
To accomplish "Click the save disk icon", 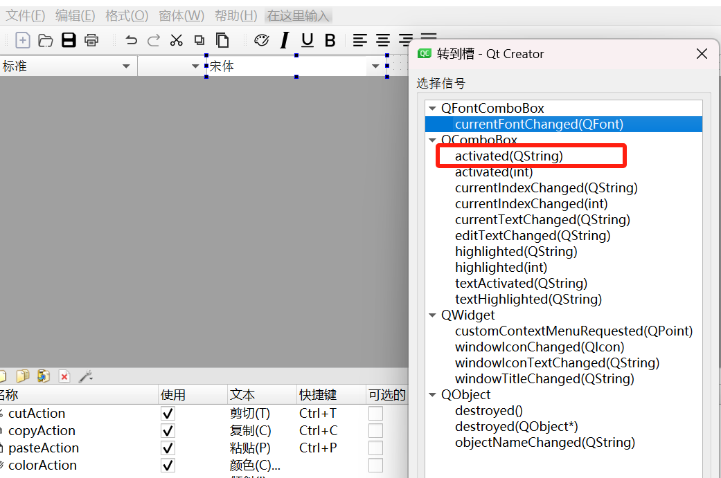I will pos(69,40).
